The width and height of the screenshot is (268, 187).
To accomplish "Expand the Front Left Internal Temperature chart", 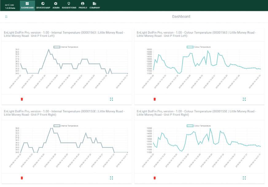I will click(x=111, y=99).
